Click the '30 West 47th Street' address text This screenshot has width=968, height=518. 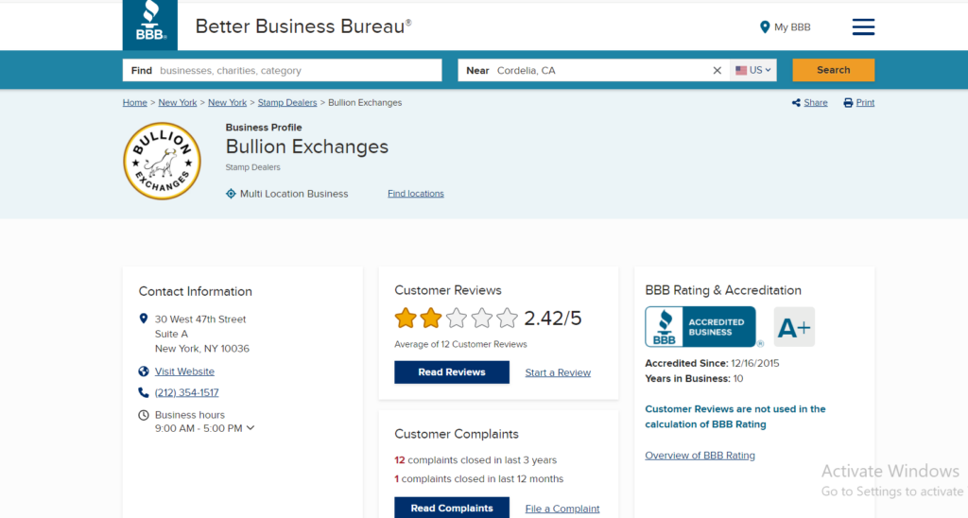pyautogui.click(x=200, y=319)
